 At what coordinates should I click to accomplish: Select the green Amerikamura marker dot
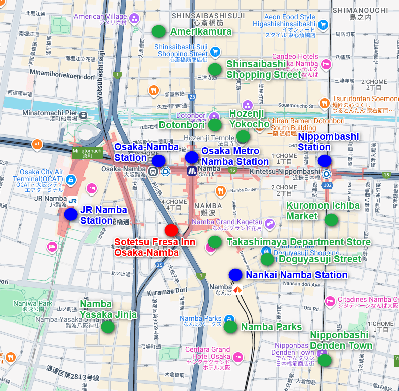point(158,32)
